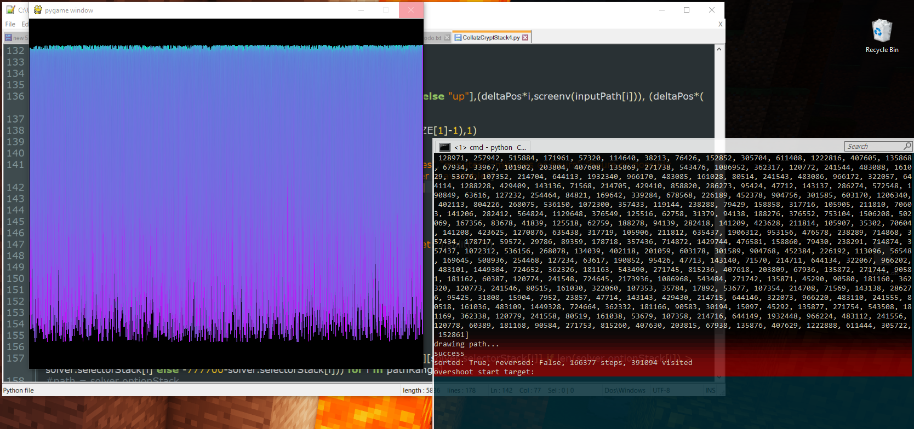Click the console icon on the cmd tab
914x429 pixels.
(x=445, y=147)
